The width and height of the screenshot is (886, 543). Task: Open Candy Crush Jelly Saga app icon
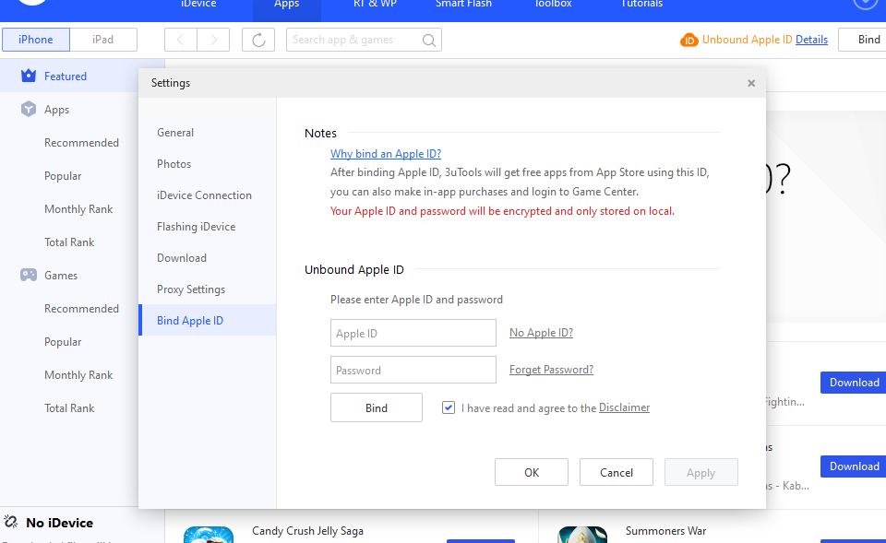(x=209, y=535)
